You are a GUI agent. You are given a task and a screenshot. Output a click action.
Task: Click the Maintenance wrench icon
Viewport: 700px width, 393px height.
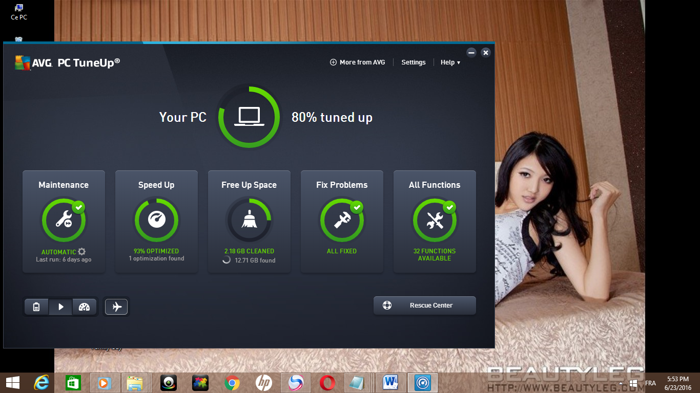[64, 221]
